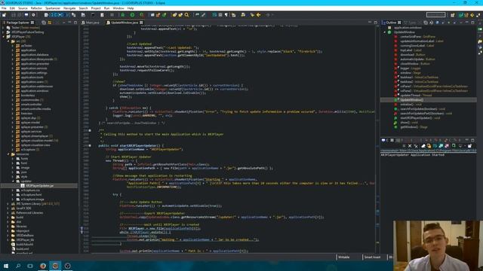Click the Smart Insert status bar entry
The width and height of the screenshot is (483, 271).
[x=372, y=257]
